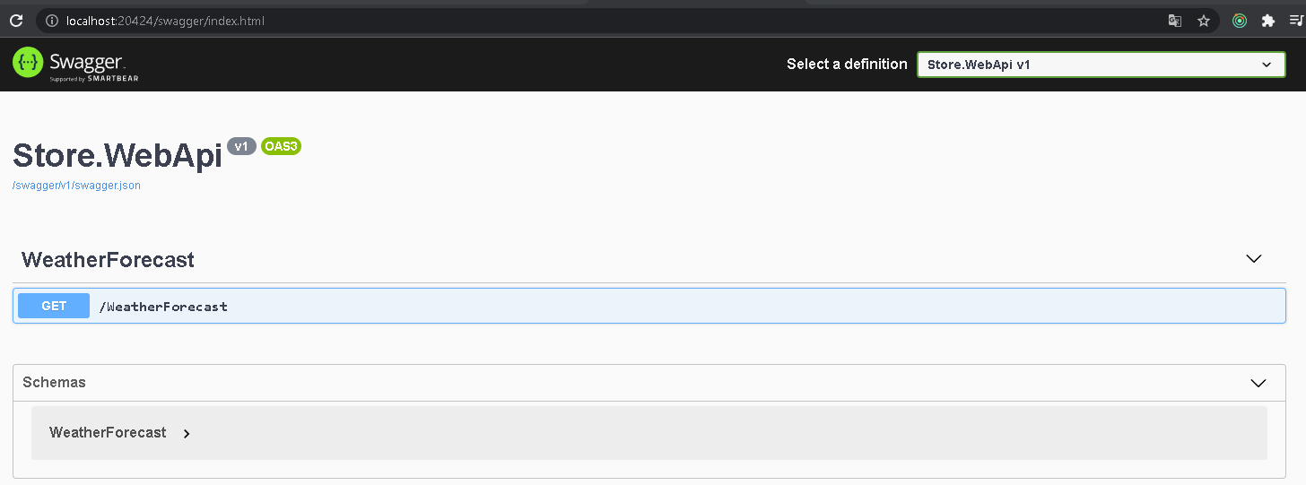Click the Store.WebApi page title
Screen dimensions: 1306x485
pyautogui.click(x=118, y=156)
